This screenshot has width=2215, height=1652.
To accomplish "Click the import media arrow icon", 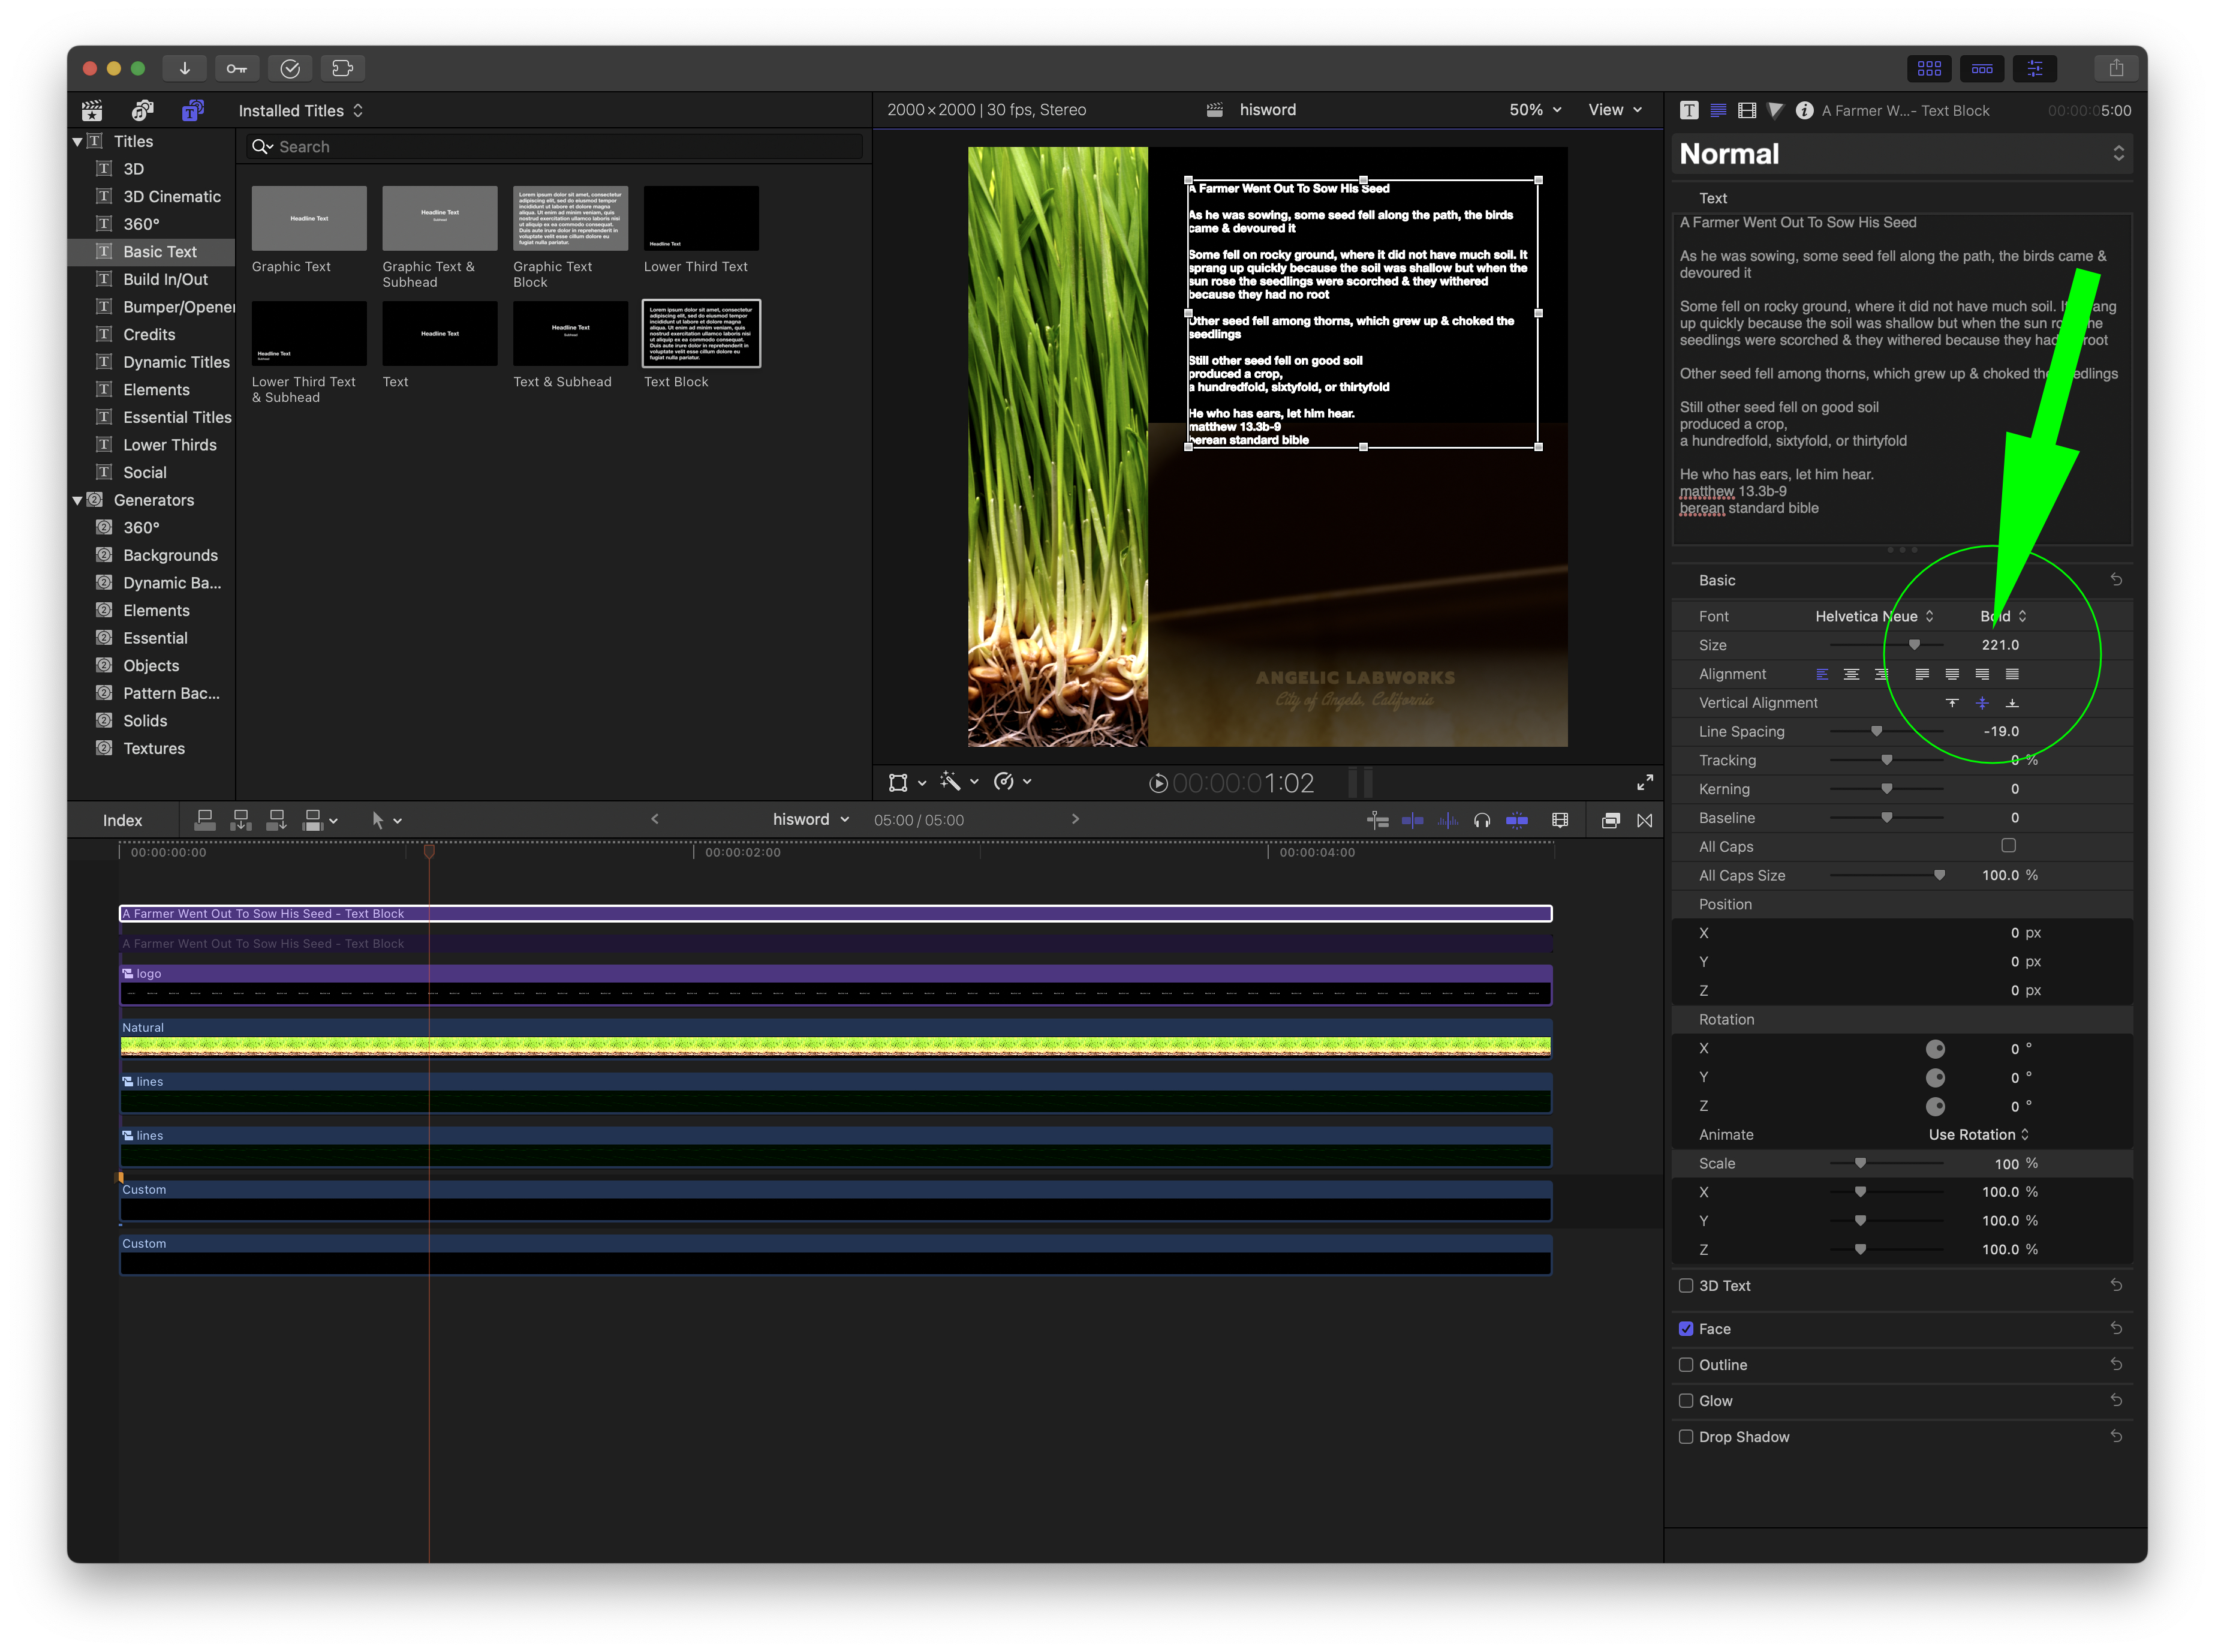I will click(185, 68).
